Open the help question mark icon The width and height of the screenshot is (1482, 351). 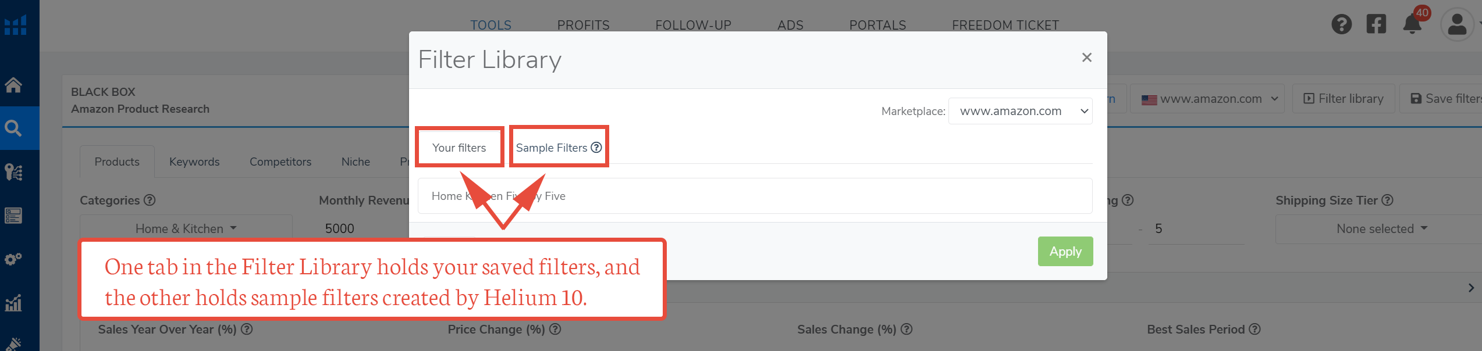1341,24
